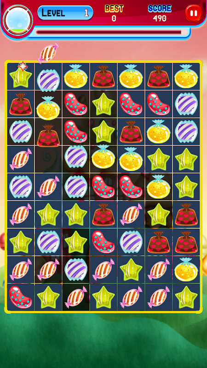The image size is (207, 368).
Task: Tap the Level 1 indicator pill
Action: [x=65, y=13]
